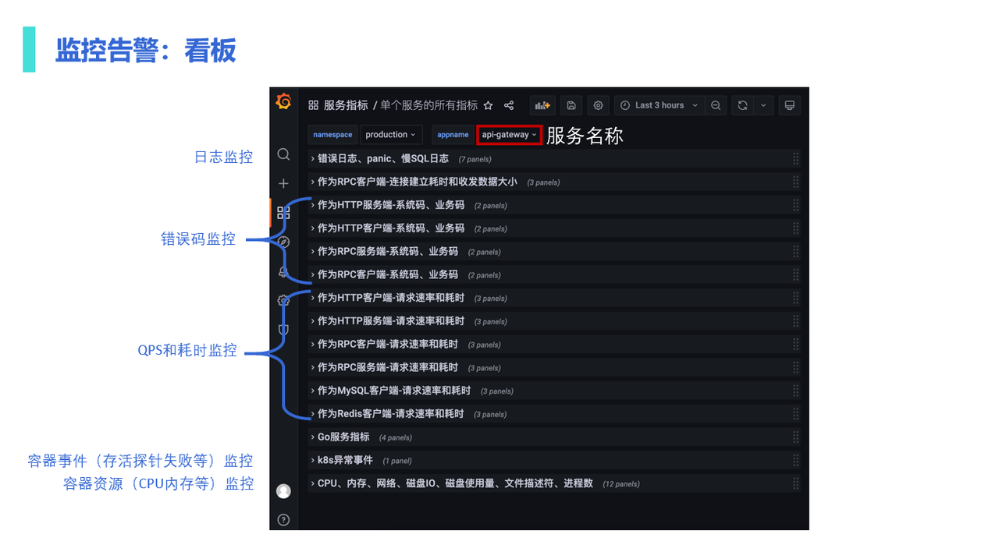The height and width of the screenshot is (559, 999).
Task: Open the Search sidebar icon
Action: click(x=283, y=154)
